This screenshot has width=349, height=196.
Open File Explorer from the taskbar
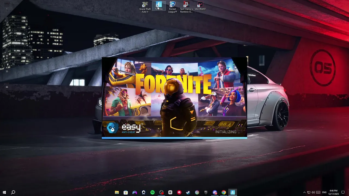pos(117,192)
